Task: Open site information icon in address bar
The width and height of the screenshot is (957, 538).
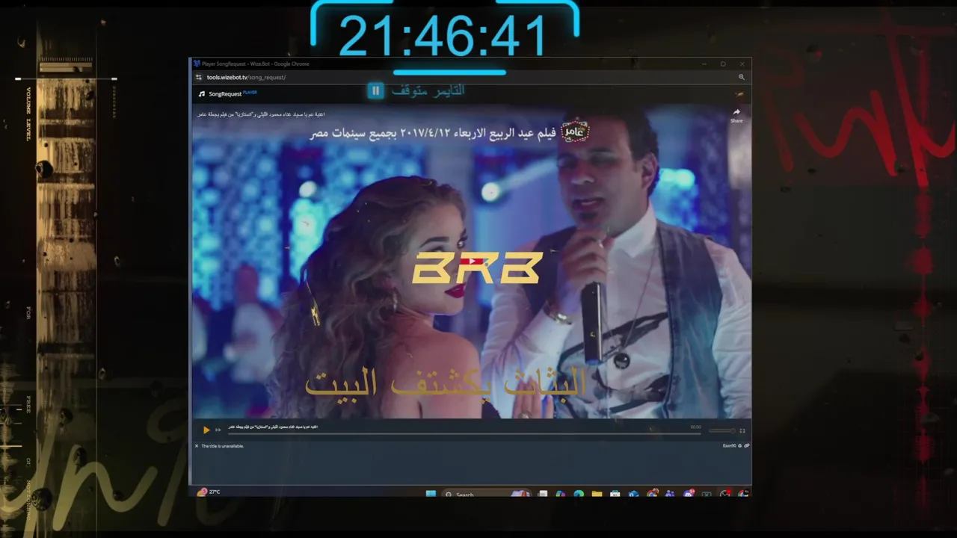Action: click(199, 77)
